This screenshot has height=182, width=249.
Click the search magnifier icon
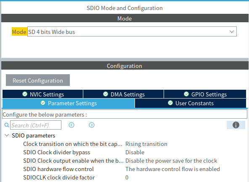[7, 125]
